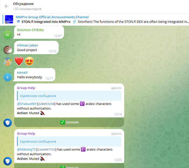The height and width of the screenshot is (168, 189).
Task: Open second deleted message reply quote
Action: (69, 141)
